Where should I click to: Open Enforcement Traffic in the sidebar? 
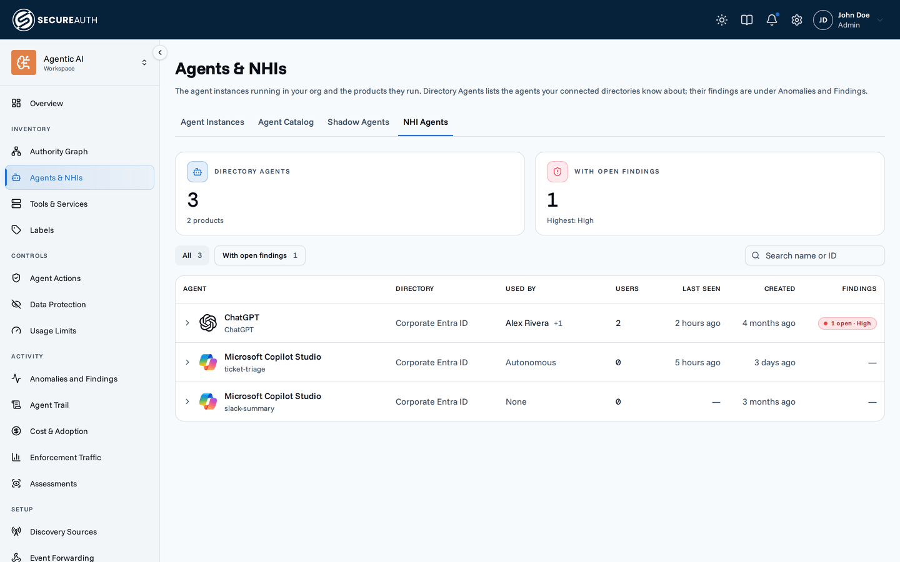pos(79,457)
